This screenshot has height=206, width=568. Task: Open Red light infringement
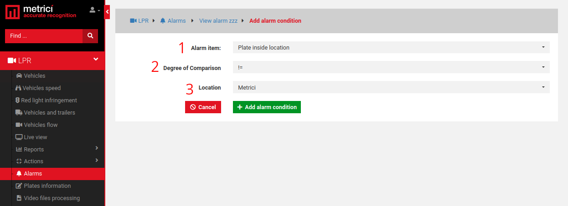tap(49, 100)
